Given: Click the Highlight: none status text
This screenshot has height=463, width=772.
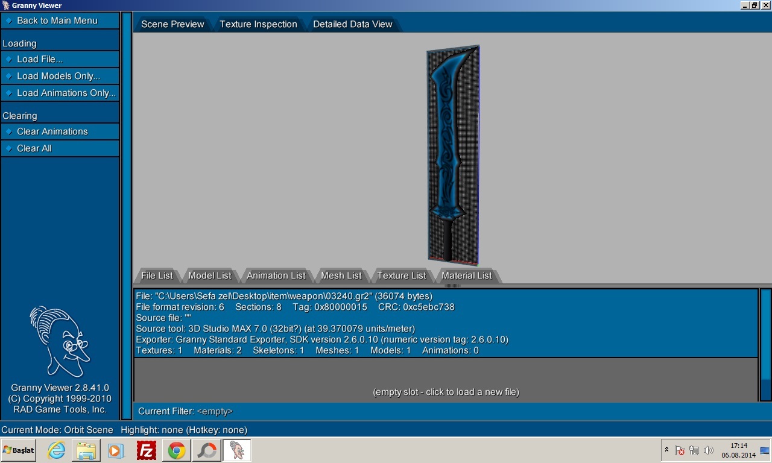Looking at the screenshot, I should tap(184, 430).
